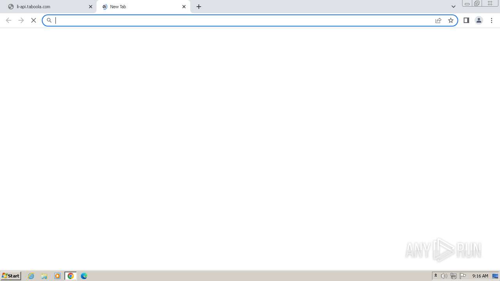
Task: Launch Internet Explorer from taskbar
Action: (x=31, y=276)
